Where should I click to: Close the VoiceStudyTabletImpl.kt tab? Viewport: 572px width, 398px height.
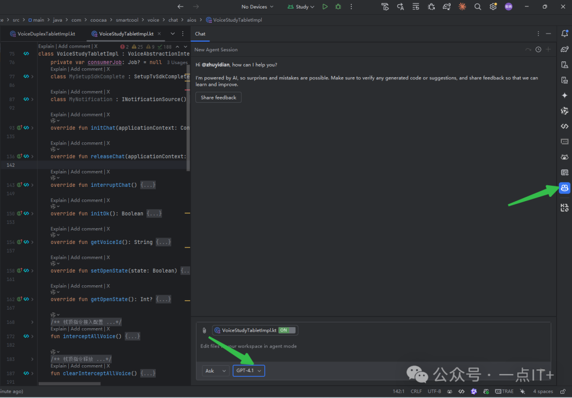(x=159, y=33)
